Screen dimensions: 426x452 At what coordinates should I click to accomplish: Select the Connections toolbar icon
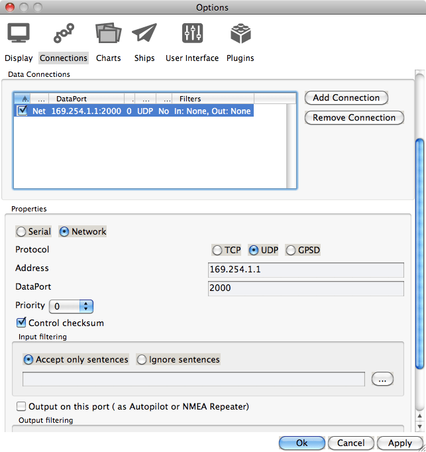point(64,33)
